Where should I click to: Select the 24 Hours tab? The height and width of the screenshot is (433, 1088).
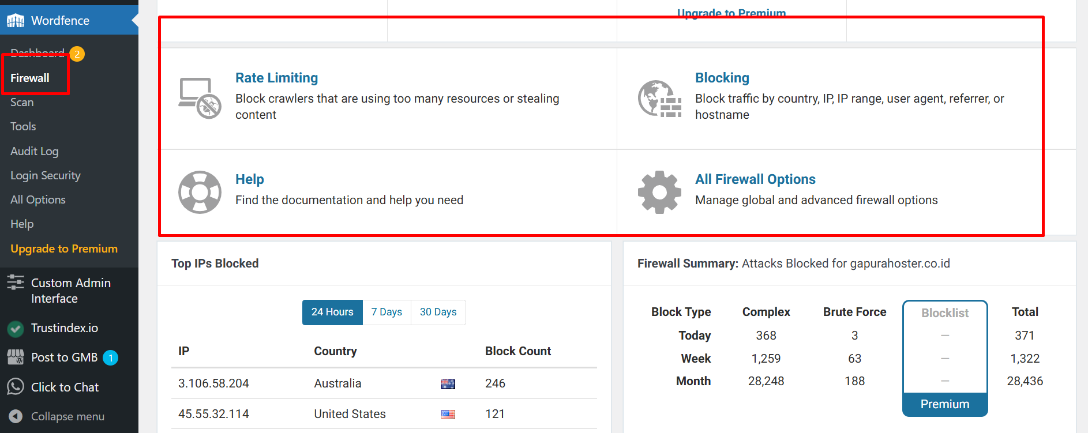pos(332,312)
